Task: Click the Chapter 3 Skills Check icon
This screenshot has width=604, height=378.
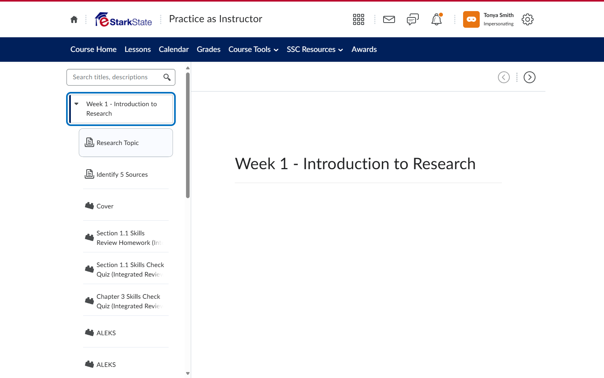Action: [89, 301]
